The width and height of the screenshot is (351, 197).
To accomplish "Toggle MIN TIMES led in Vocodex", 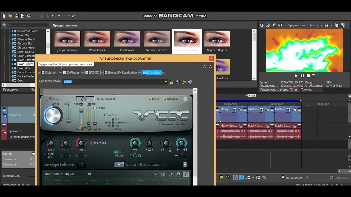I will pos(92,143).
